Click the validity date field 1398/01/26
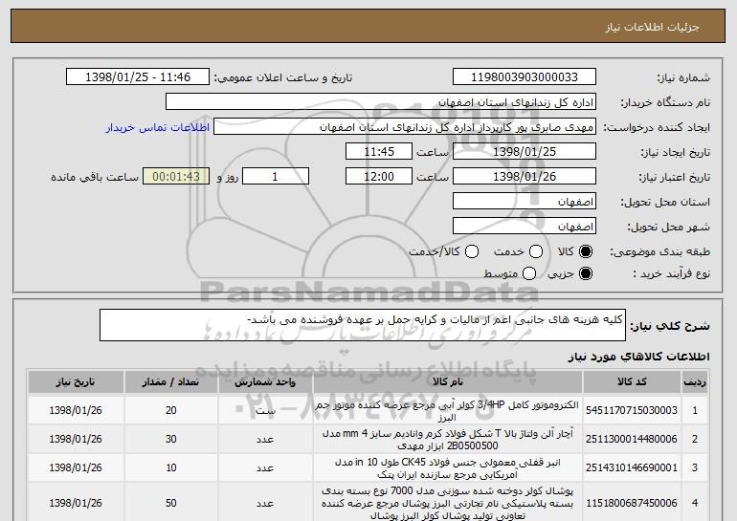Screen dimensions: 737x521 (x=525, y=177)
